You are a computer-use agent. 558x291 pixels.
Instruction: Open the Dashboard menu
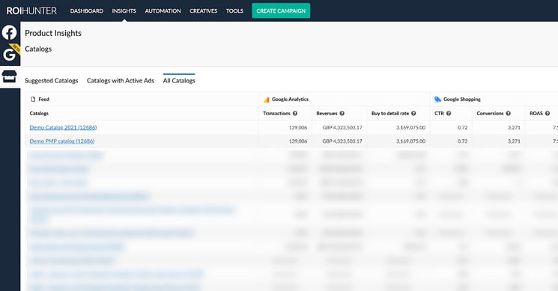coord(87,11)
